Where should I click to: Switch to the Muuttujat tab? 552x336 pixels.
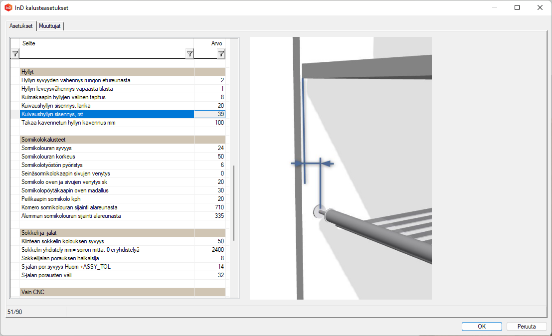tap(50, 26)
